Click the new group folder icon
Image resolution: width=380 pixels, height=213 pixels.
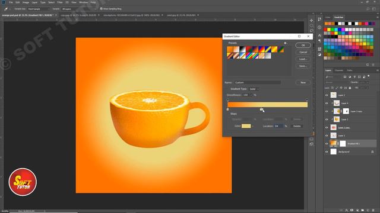[x=363, y=211]
